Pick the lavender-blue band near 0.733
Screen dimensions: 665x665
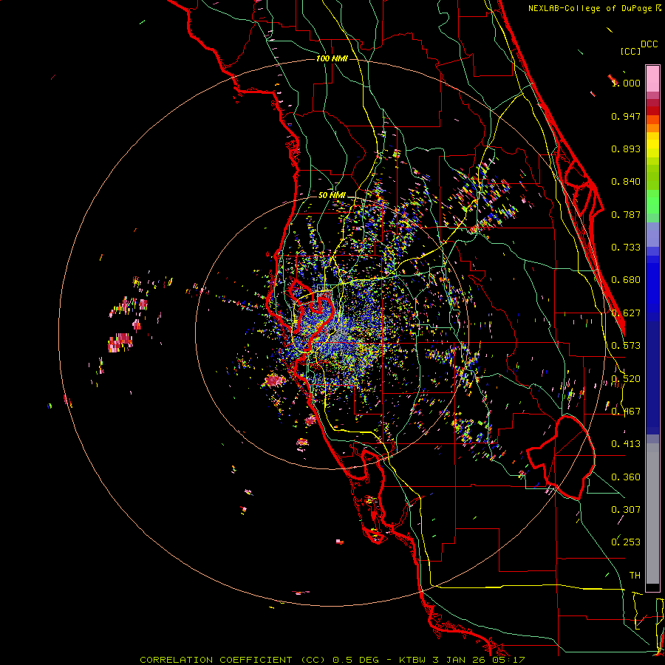(652, 235)
